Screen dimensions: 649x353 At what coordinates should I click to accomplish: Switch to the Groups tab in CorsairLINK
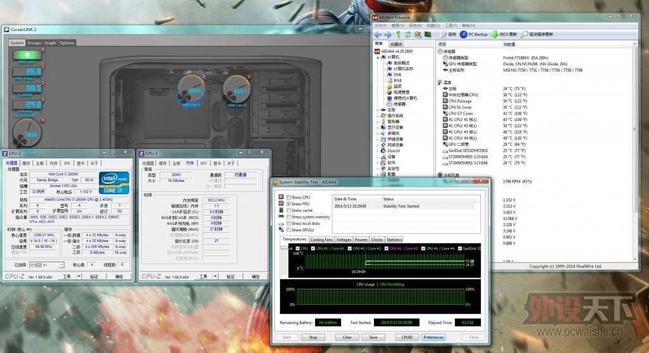point(34,42)
